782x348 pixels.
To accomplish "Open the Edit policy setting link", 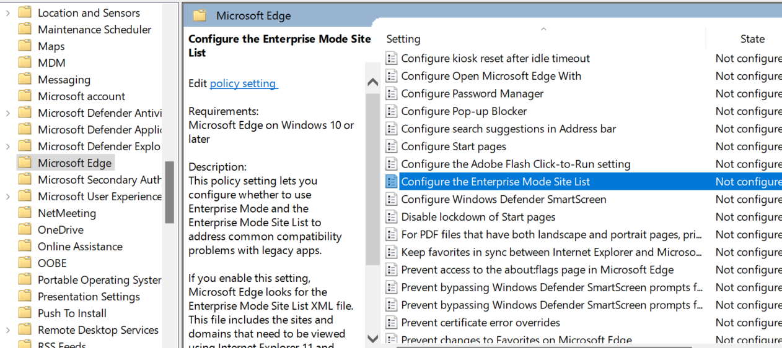I will 244,83.
